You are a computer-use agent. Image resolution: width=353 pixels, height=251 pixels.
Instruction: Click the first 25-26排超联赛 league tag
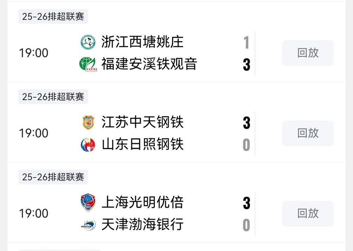click(53, 16)
